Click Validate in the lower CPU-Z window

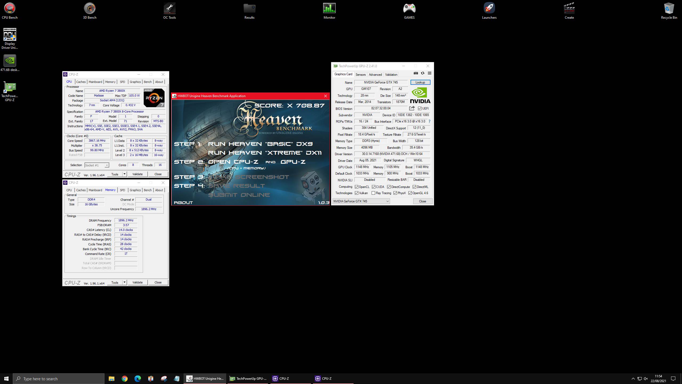click(137, 282)
